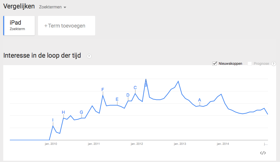Click the Vergelijken heading
This screenshot has width=280, height=162.
point(19,6)
